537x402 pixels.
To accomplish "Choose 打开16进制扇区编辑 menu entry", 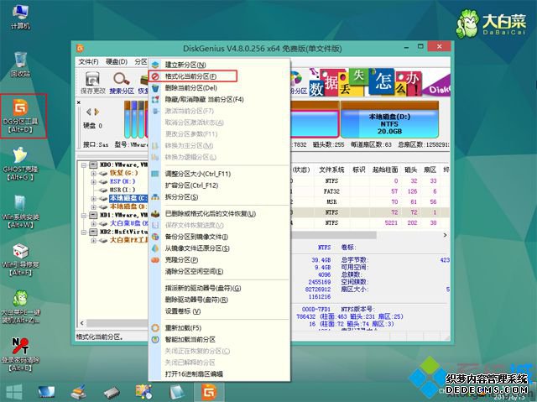I will [194, 374].
